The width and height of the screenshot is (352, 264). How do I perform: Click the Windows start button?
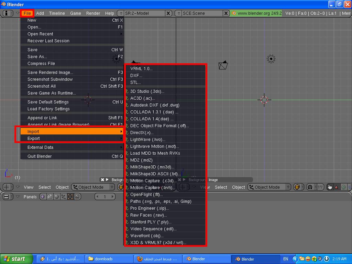16,259
